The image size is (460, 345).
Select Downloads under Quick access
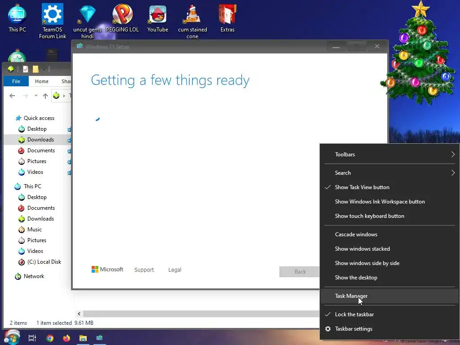point(37,140)
